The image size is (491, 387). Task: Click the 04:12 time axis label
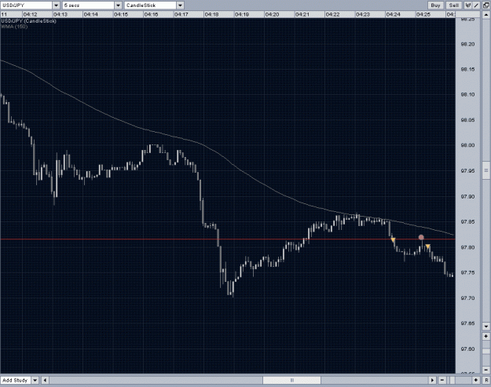[30, 14]
